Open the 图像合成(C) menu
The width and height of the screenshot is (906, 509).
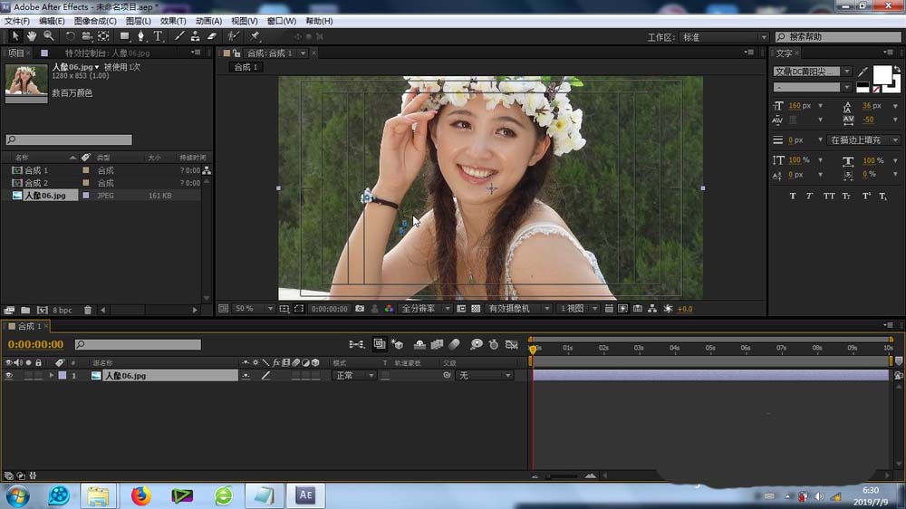95,21
